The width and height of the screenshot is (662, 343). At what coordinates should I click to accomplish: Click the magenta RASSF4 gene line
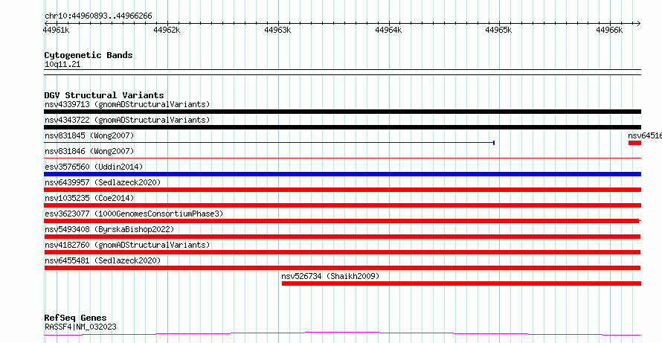coord(342,334)
